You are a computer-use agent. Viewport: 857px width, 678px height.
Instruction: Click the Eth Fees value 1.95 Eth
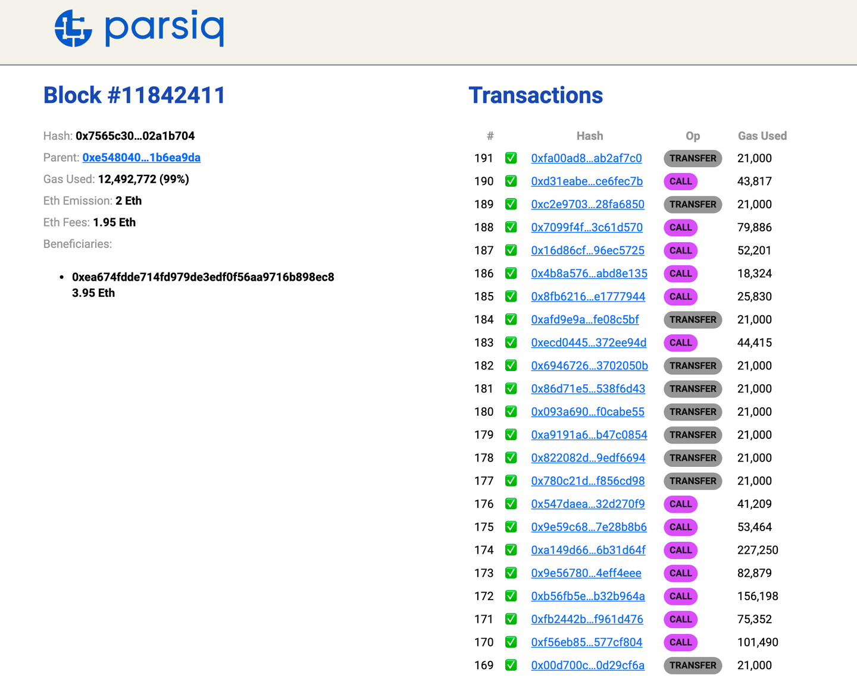[x=114, y=222]
